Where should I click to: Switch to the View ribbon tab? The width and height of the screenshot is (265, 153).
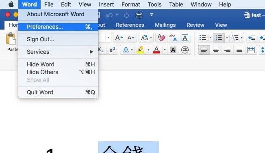pos(221,25)
